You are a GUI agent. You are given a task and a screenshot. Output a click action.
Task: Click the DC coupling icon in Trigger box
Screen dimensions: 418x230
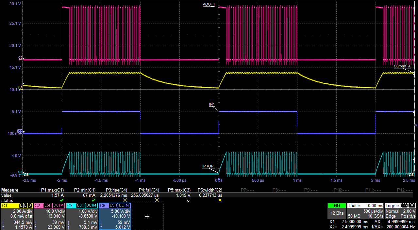[x=412, y=205]
